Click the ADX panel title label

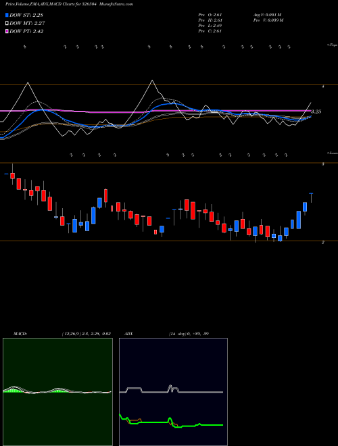coord(129,334)
